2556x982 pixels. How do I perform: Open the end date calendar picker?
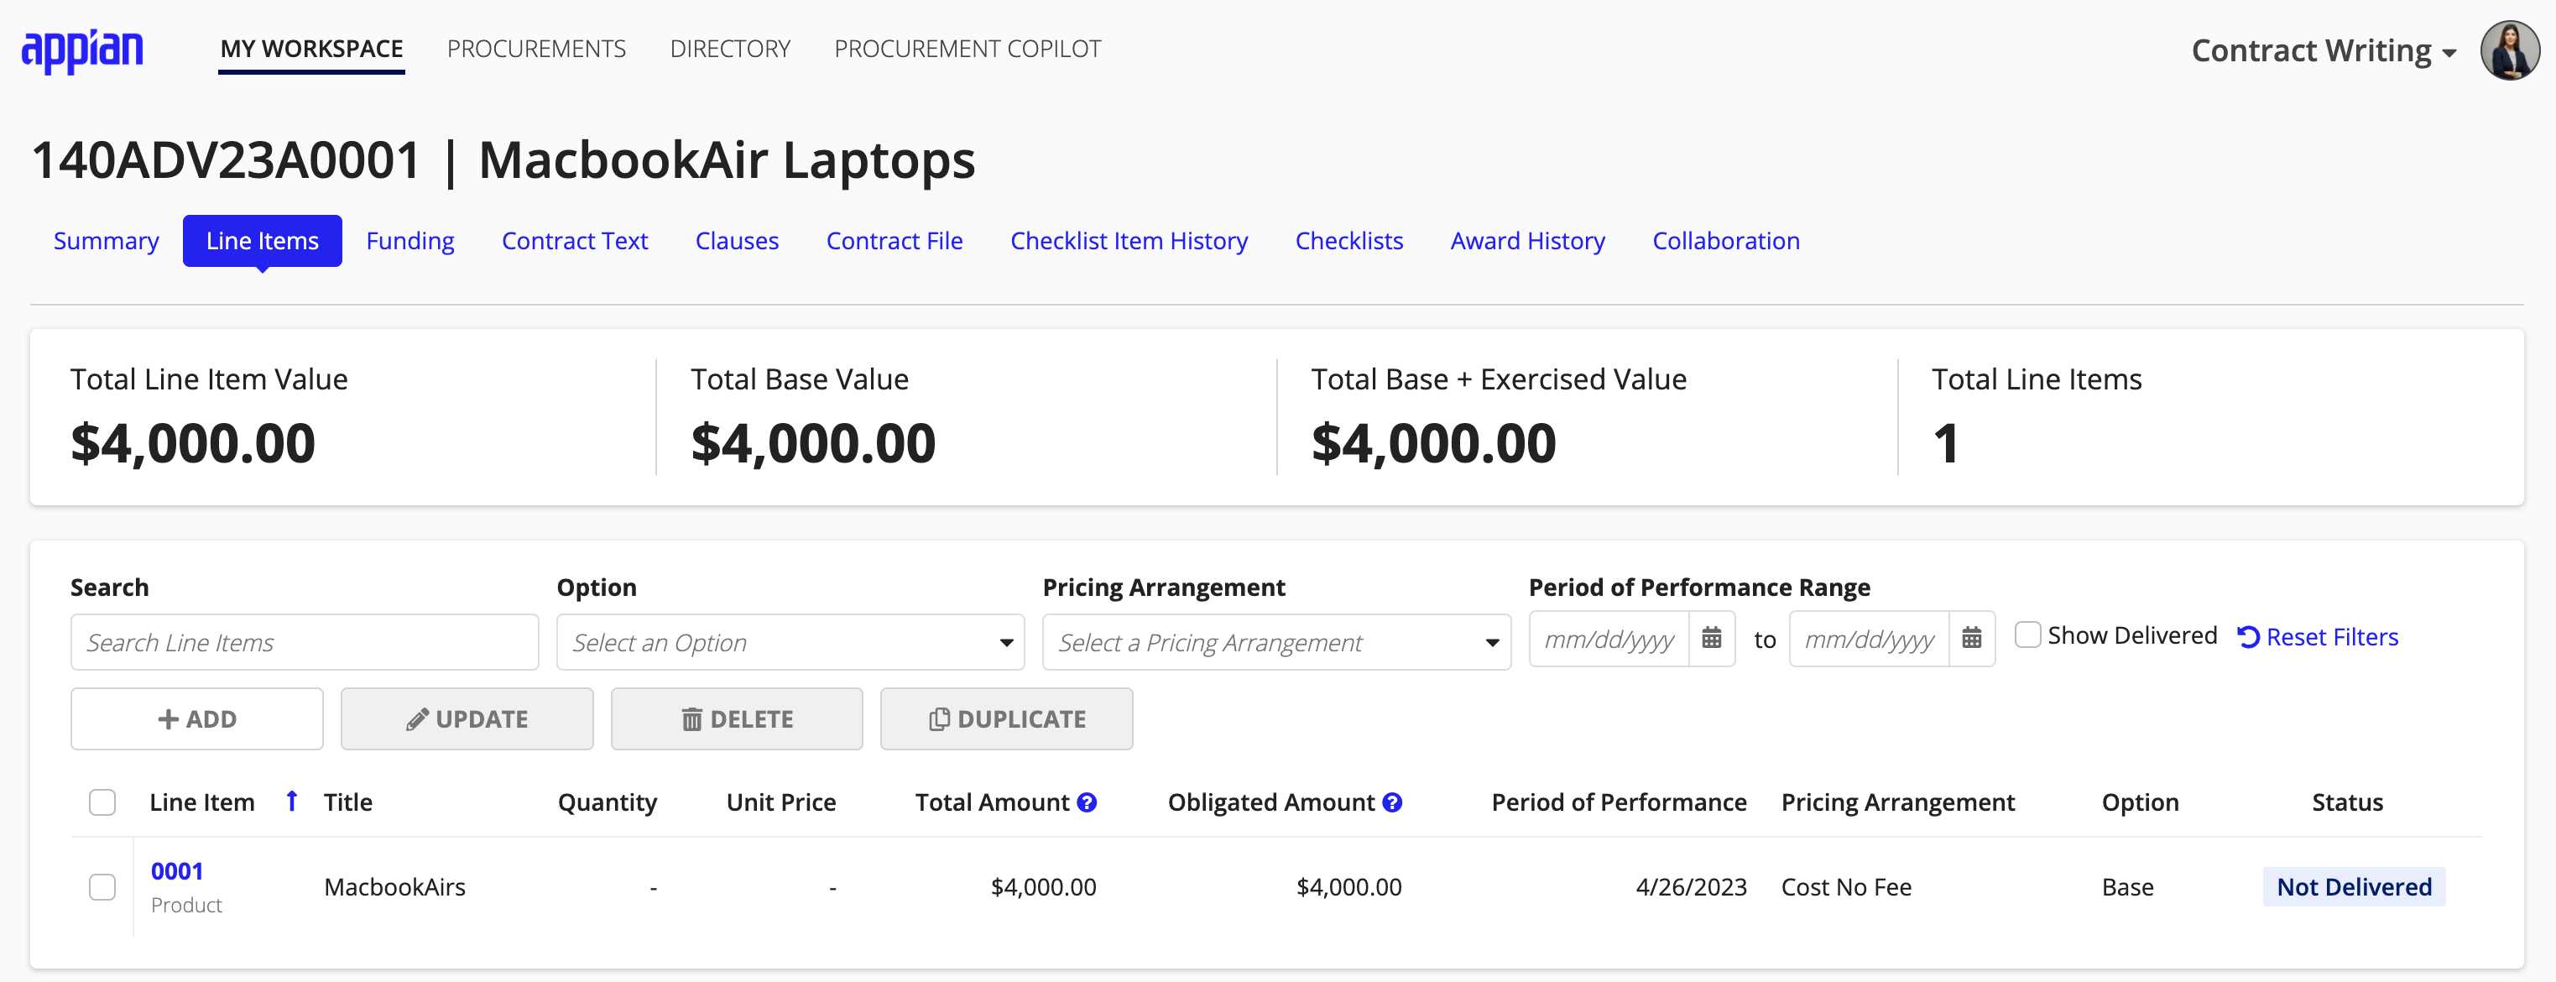(1972, 639)
